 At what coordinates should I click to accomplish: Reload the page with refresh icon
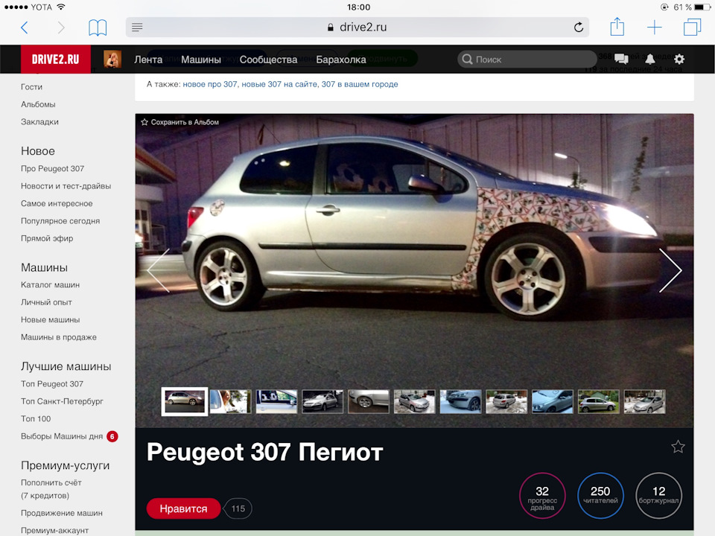tap(579, 28)
